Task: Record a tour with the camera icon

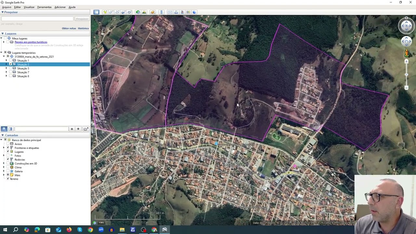Action: (129, 12)
